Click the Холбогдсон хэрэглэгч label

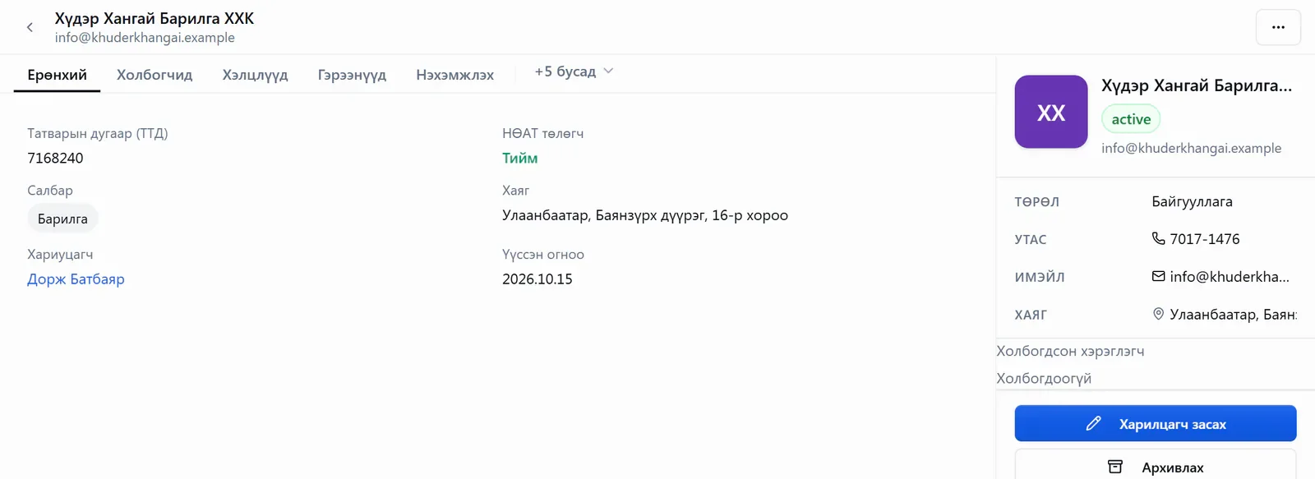coord(1070,351)
